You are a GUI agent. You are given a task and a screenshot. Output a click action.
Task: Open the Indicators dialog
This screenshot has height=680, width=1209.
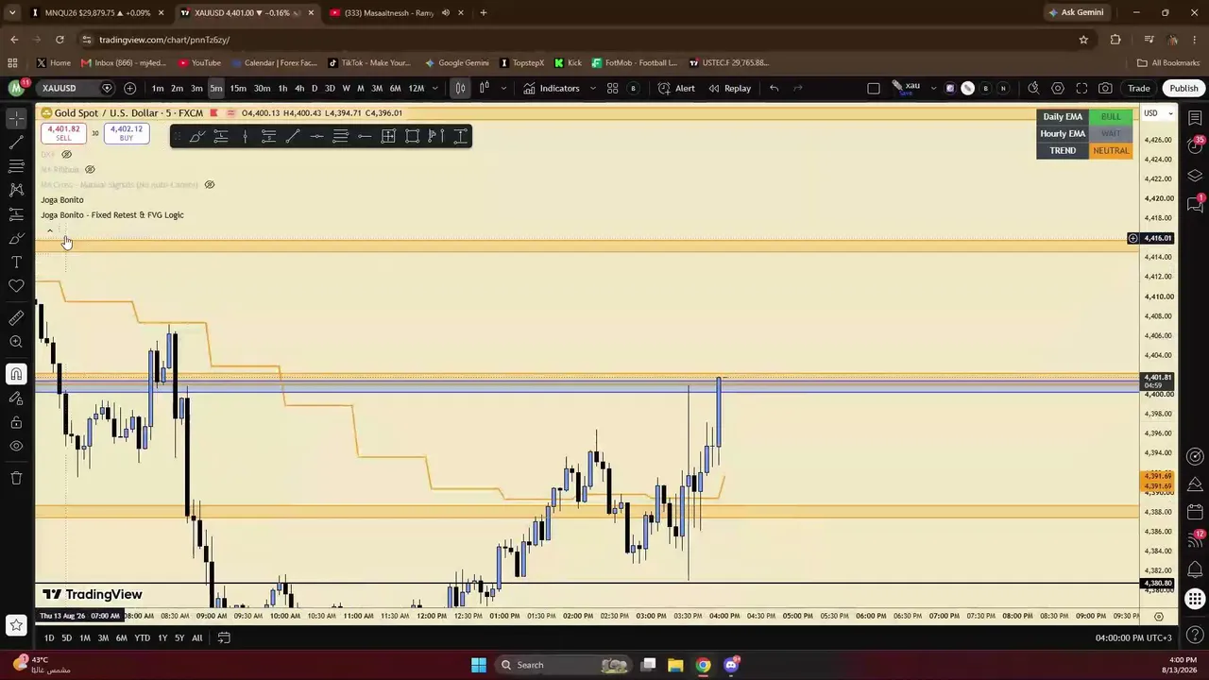[552, 88]
